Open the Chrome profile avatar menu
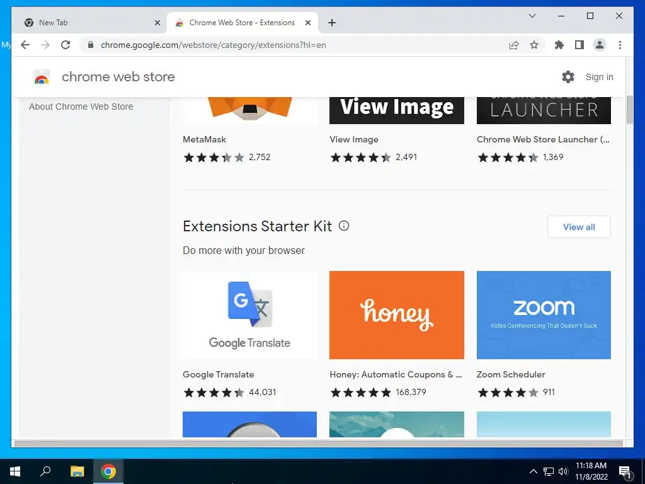This screenshot has height=484, width=645. 600,45
